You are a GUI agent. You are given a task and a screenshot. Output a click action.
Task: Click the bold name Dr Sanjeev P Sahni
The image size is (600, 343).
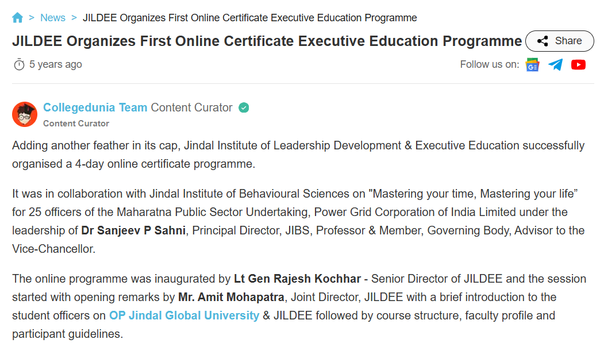[x=133, y=230]
